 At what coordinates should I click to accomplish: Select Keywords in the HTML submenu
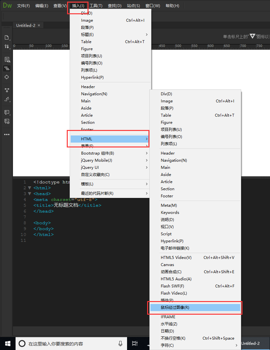pos(195,212)
